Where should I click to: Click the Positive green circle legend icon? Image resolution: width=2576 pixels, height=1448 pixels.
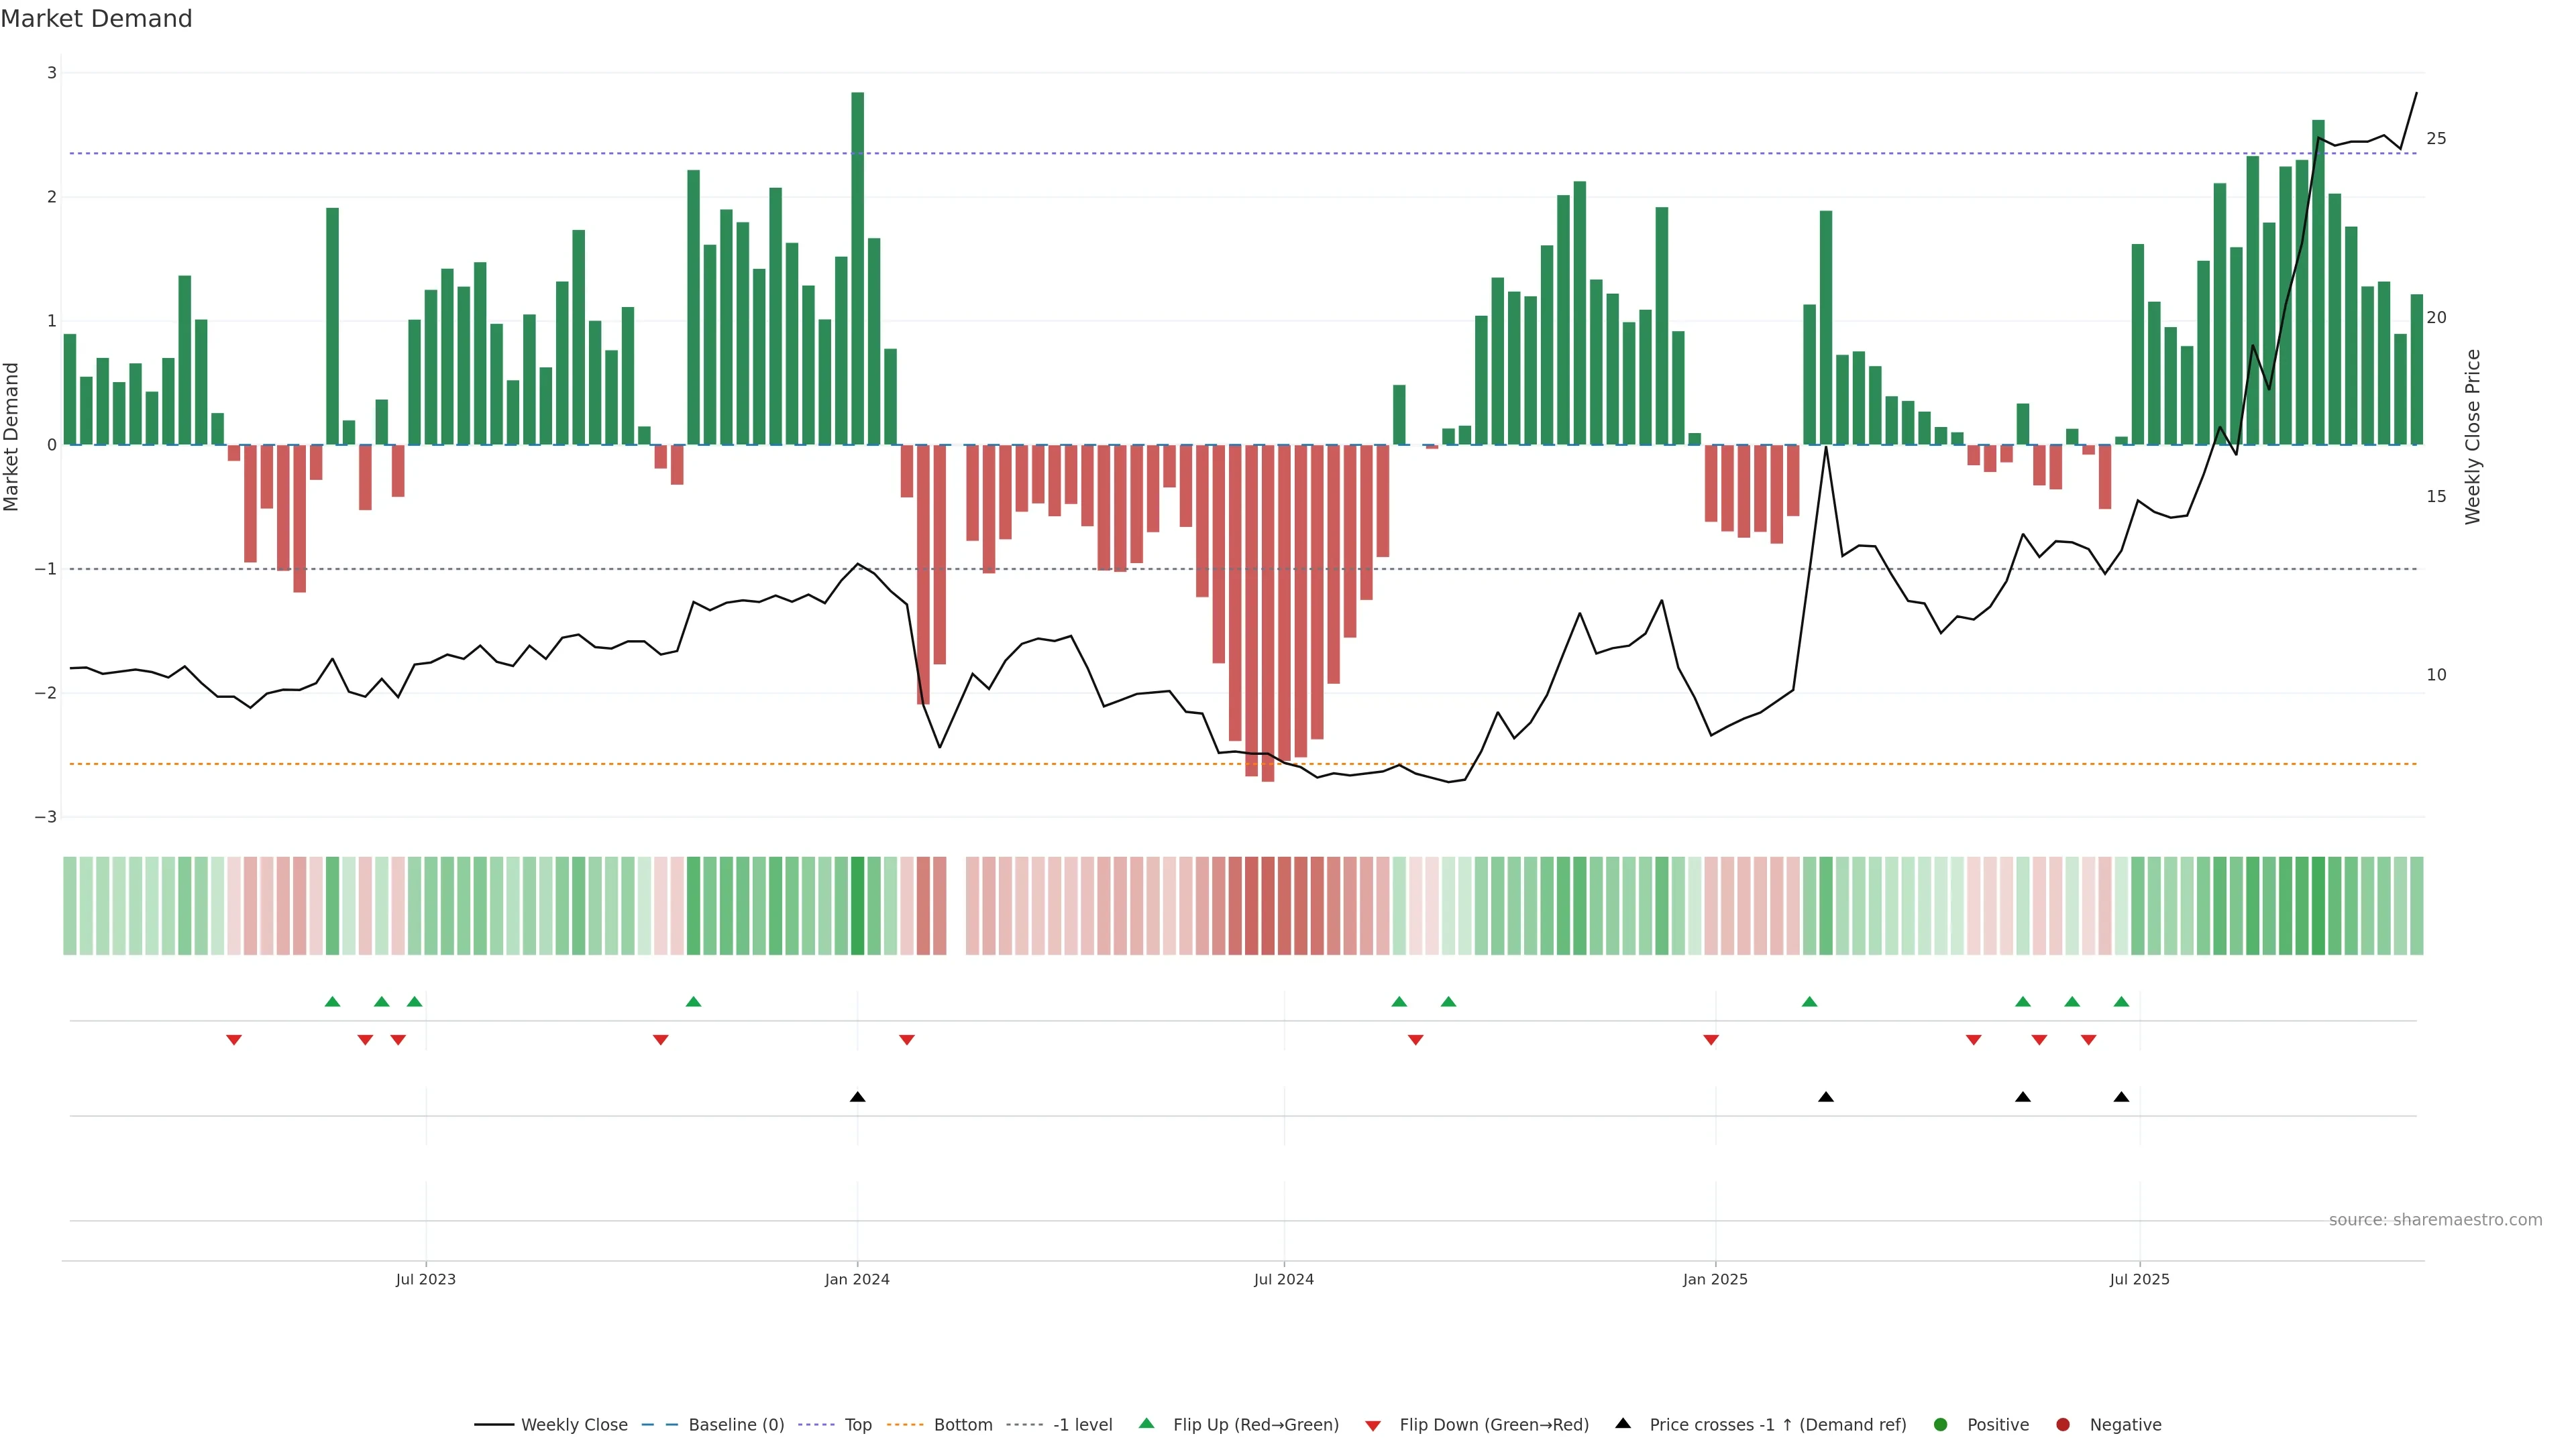tap(1941, 1424)
